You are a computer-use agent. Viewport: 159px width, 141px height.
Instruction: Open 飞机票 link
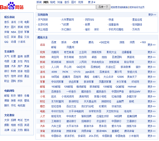coord(65,25)
